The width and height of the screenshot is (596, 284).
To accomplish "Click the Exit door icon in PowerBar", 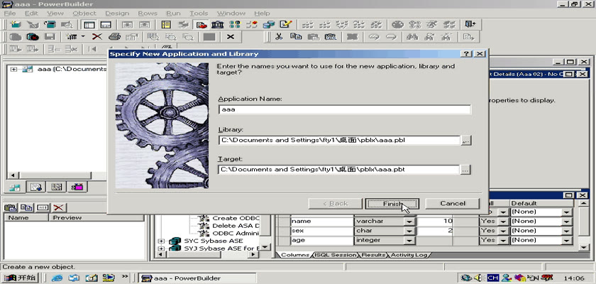I will pos(470,25).
